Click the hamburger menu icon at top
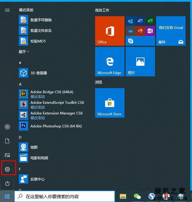The width and height of the screenshot is (192, 202). (7, 10)
